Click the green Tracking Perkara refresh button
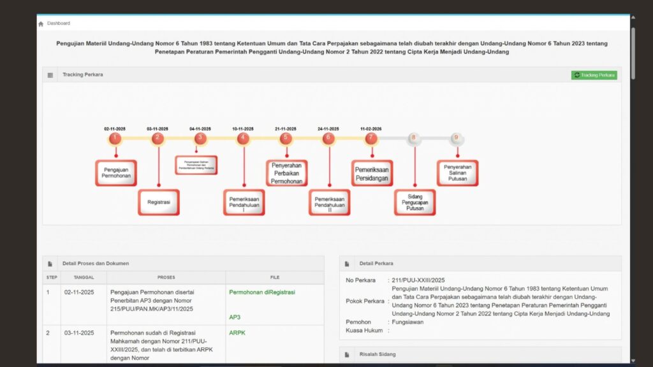The width and height of the screenshot is (653, 367). 594,75
